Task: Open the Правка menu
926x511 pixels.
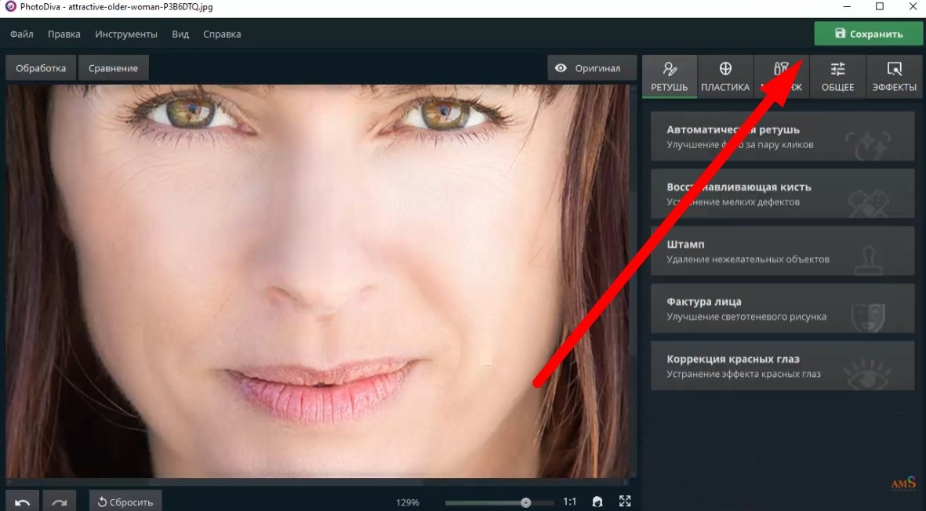Action: pos(64,34)
